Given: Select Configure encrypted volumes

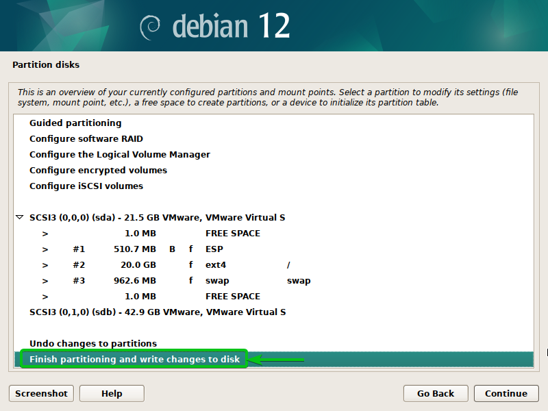Looking at the screenshot, I should 98,171.
